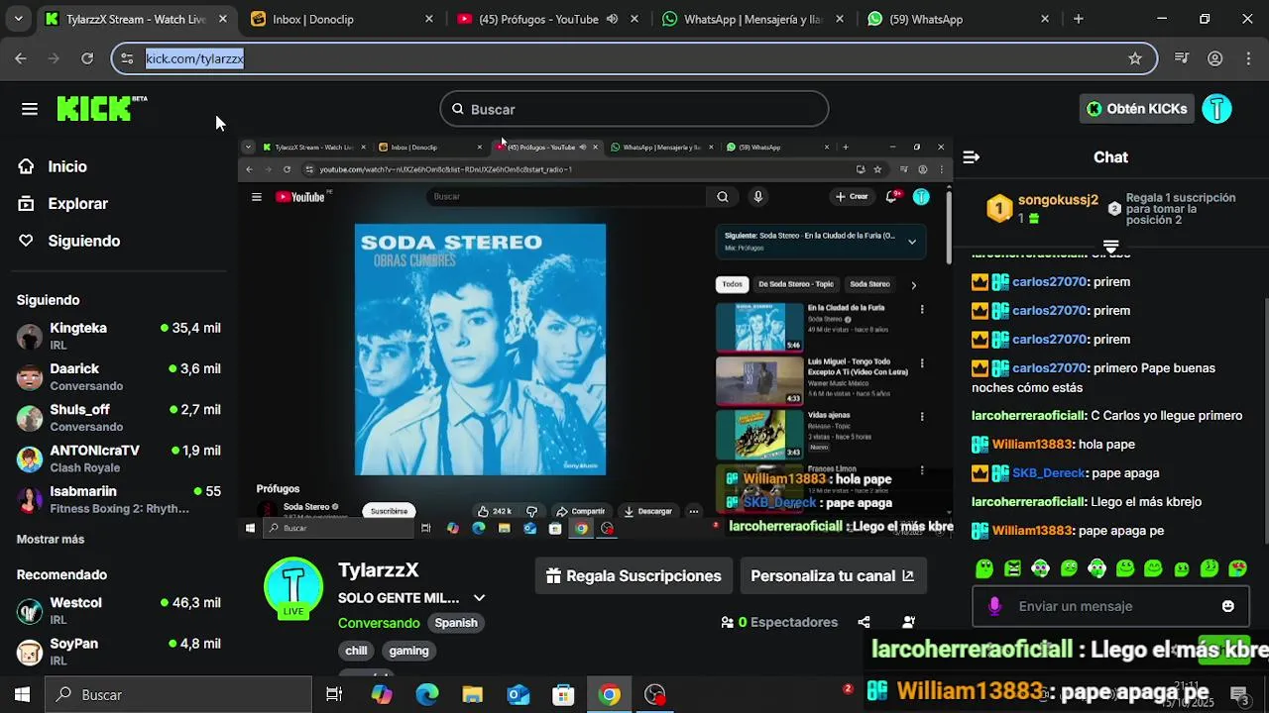Open the Siguiendo sidebar link

83,241
